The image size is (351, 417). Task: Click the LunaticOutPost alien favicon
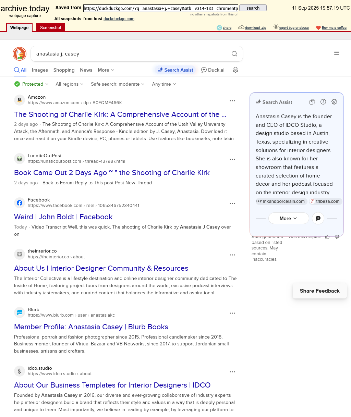click(x=20, y=159)
